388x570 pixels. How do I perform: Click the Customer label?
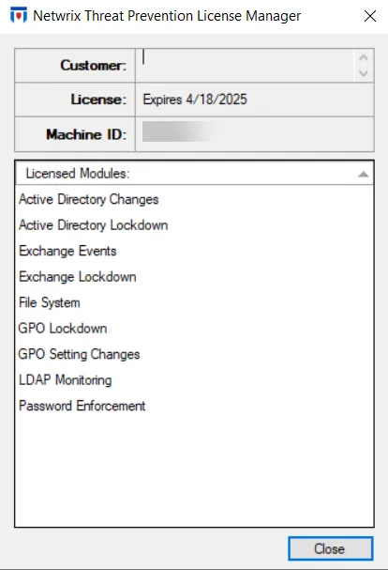[94, 66]
